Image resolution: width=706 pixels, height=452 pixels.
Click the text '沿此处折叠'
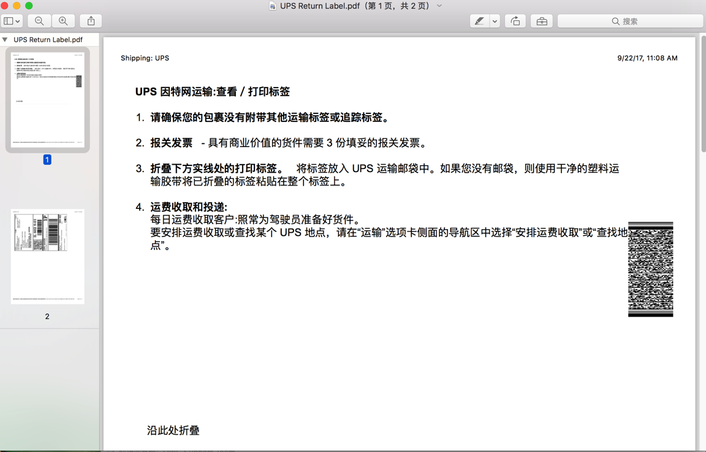tap(173, 431)
